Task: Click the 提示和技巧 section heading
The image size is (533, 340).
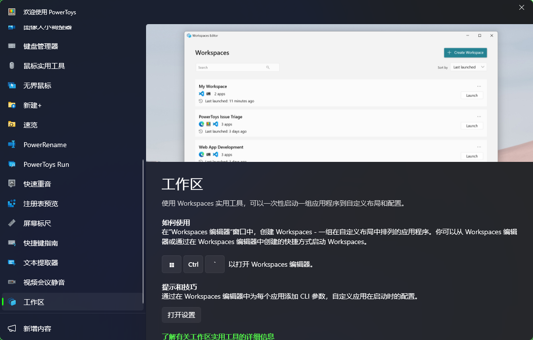Action: [x=179, y=287]
